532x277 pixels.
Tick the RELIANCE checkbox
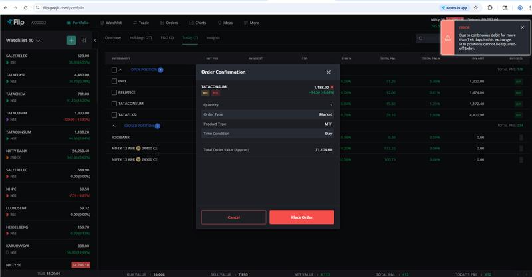[x=114, y=92]
